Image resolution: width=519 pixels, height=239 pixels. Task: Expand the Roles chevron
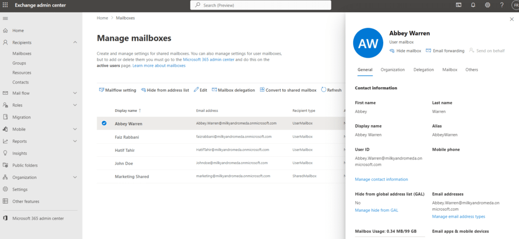click(x=75, y=105)
